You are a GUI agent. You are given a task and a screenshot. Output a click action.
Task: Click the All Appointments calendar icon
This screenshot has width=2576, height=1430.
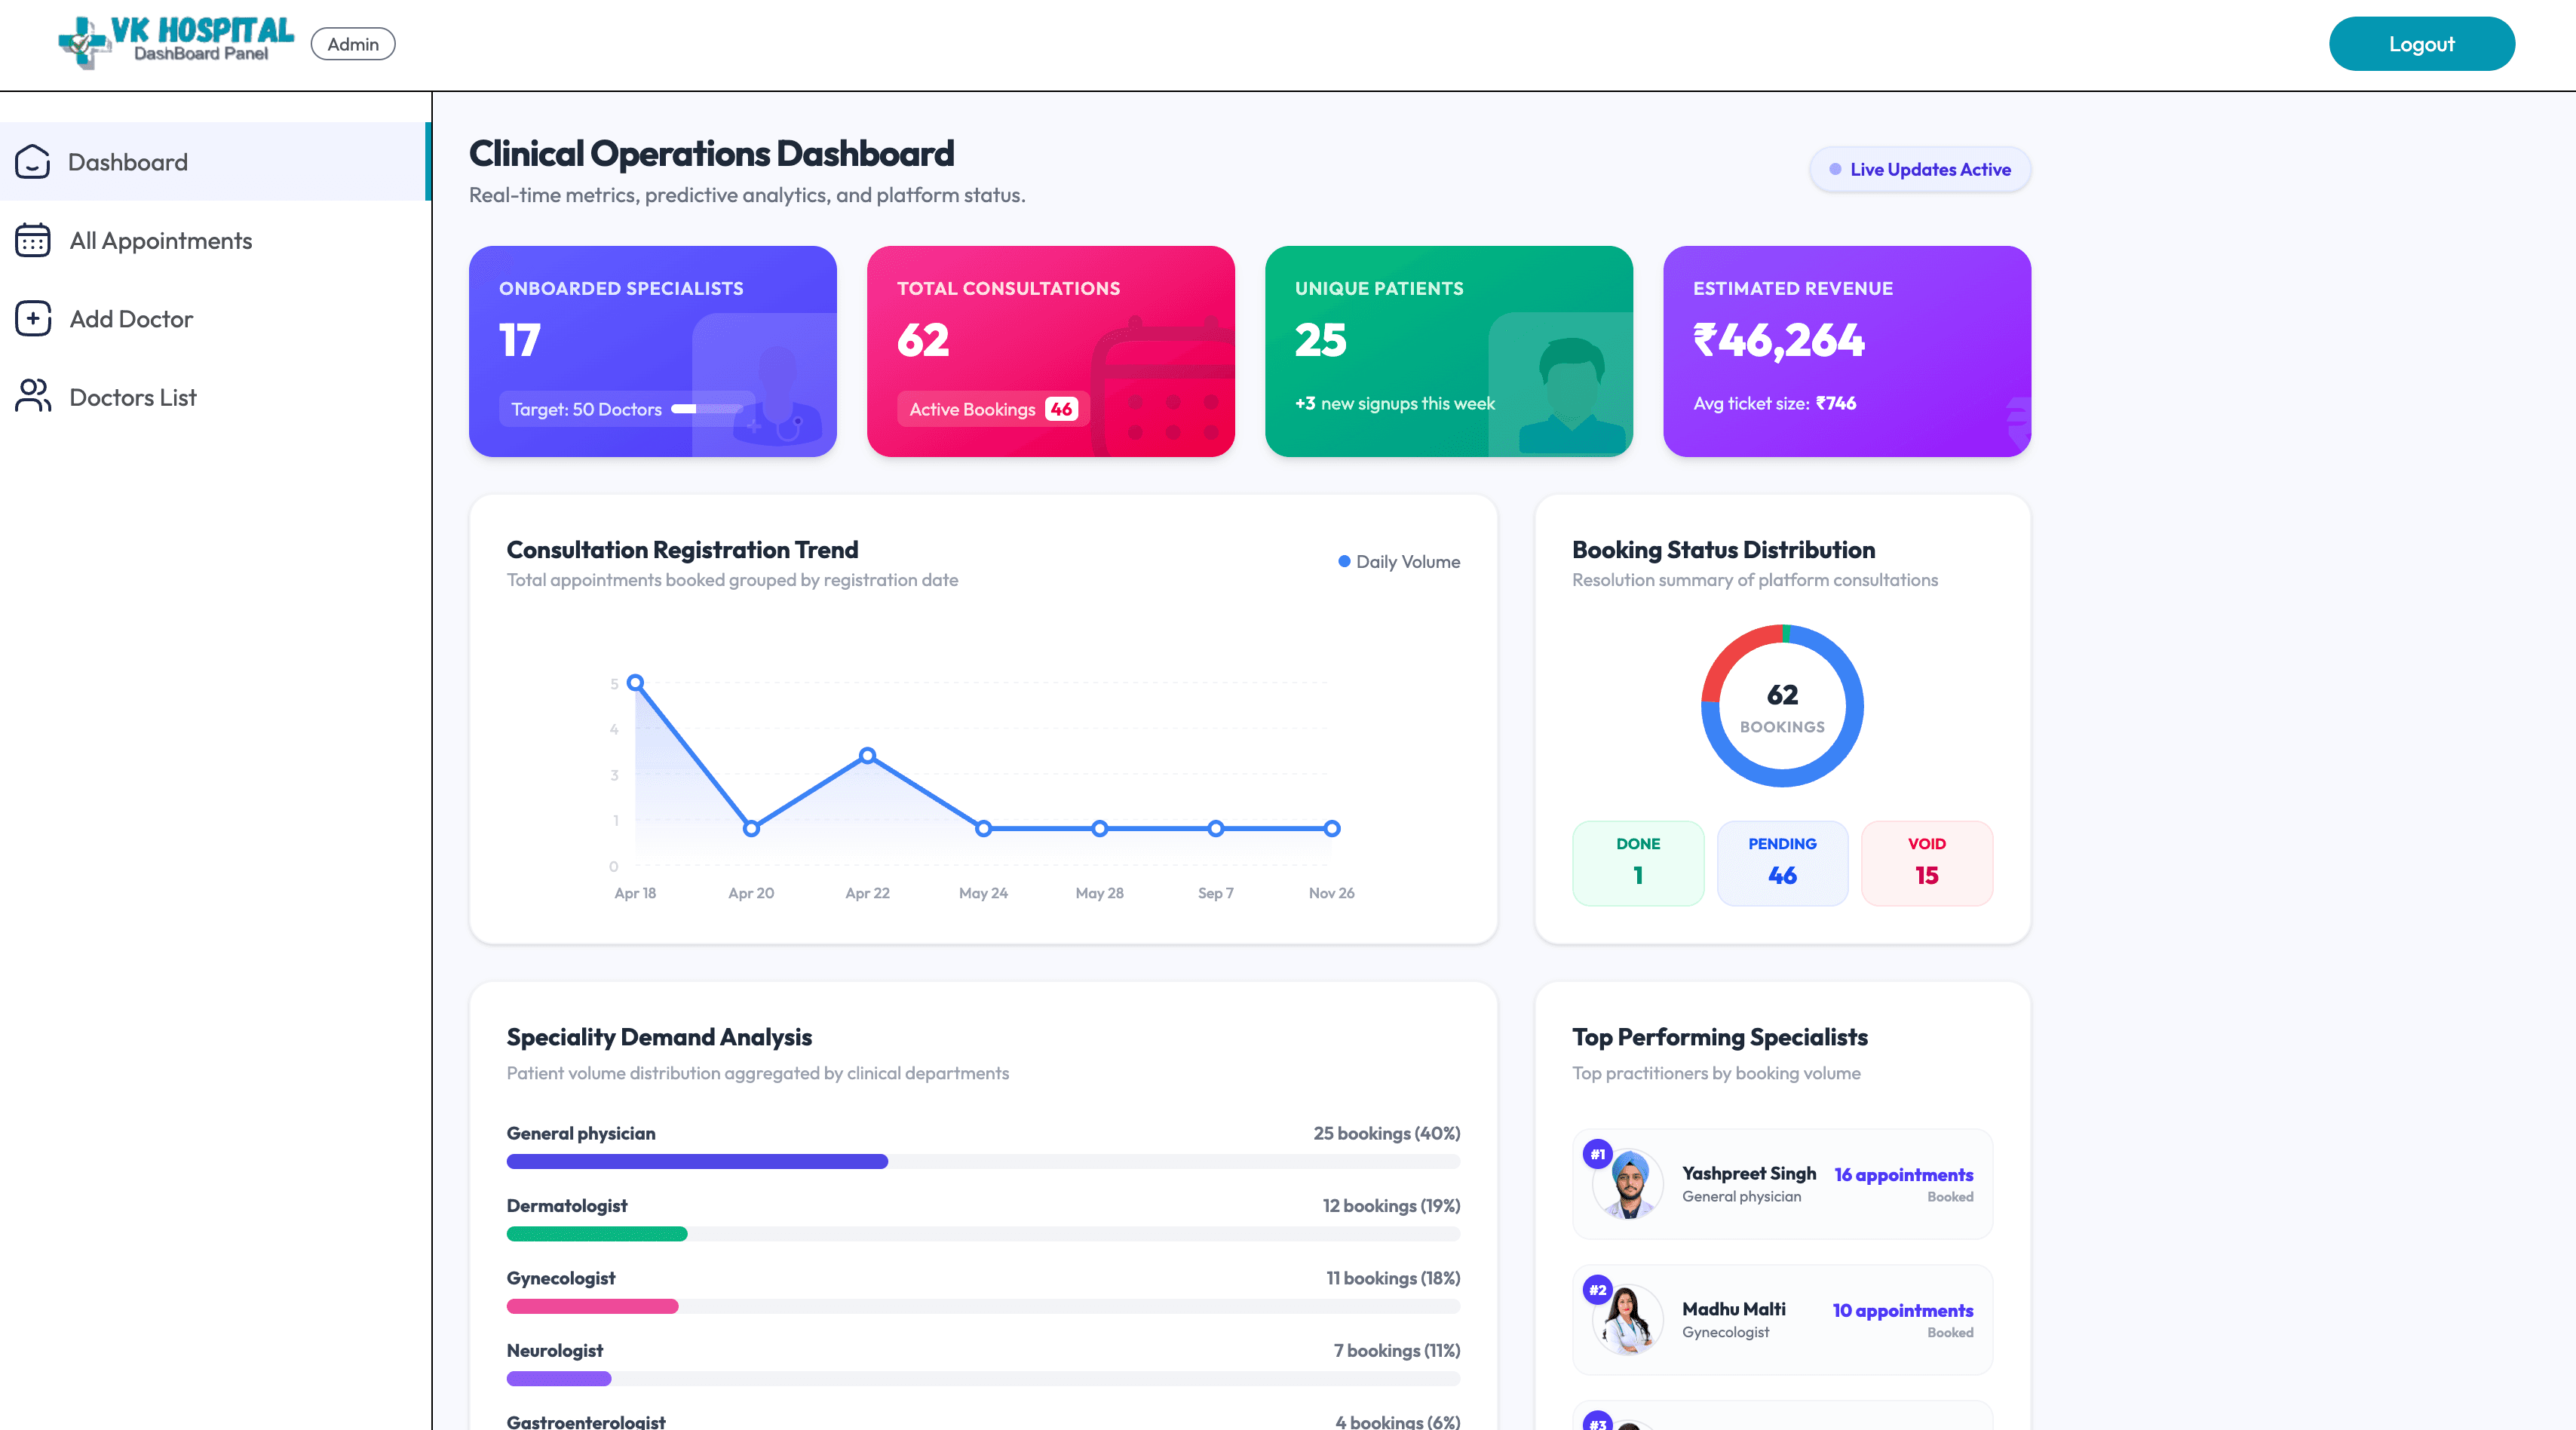[33, 240]
